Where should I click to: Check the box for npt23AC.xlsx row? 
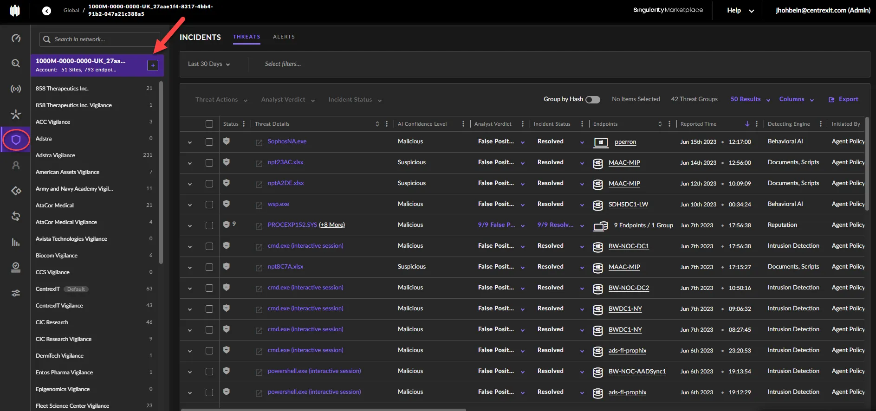(209, 163)
